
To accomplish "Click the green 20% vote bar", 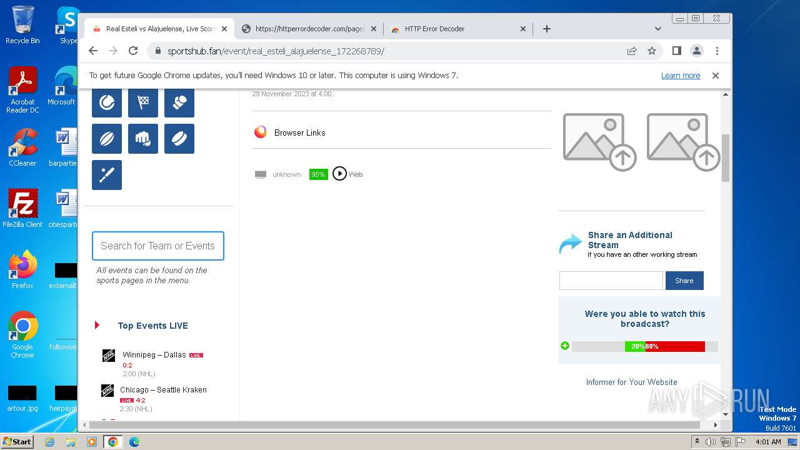I will [635, 346].
